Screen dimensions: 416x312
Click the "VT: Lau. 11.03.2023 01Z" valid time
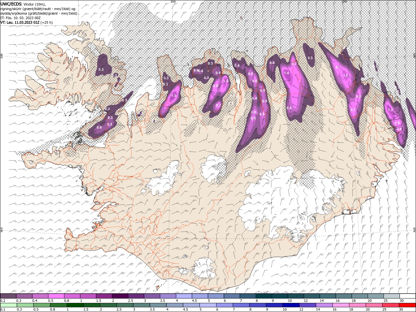pos(20,22)
